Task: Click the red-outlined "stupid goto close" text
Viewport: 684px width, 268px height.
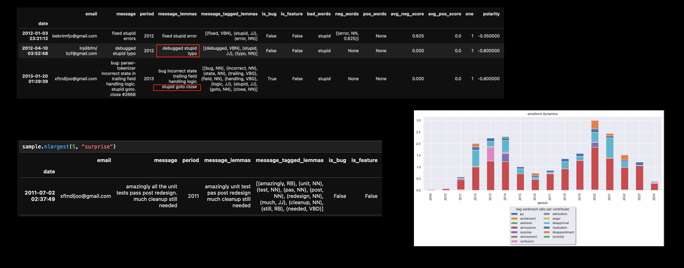Action: (x=177, y=87)
